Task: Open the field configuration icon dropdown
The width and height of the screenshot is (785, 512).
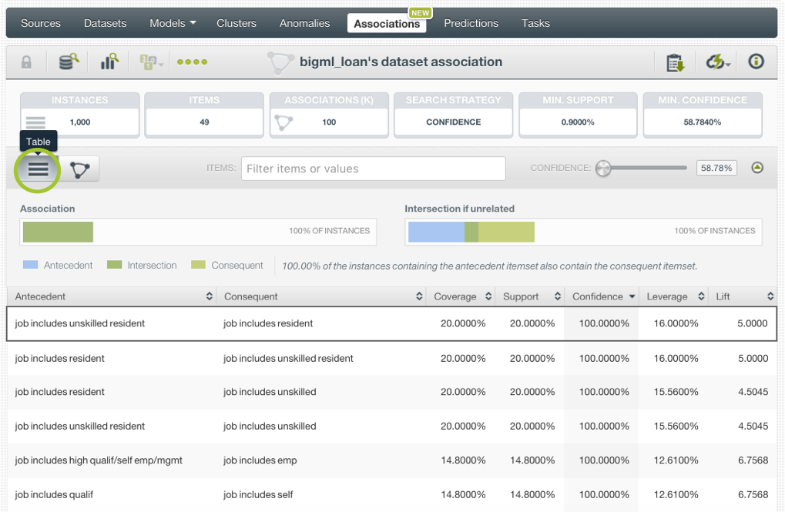Action: (151, 62)
